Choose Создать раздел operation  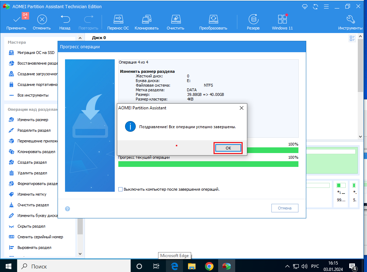[x=28, y=162]
